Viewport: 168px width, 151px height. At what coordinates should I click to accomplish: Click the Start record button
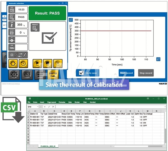click(127, 73)
